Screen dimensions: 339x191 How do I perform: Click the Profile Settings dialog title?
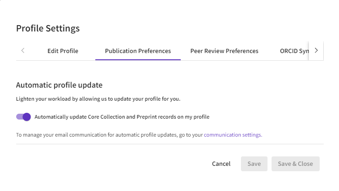[x=48, y=28]
